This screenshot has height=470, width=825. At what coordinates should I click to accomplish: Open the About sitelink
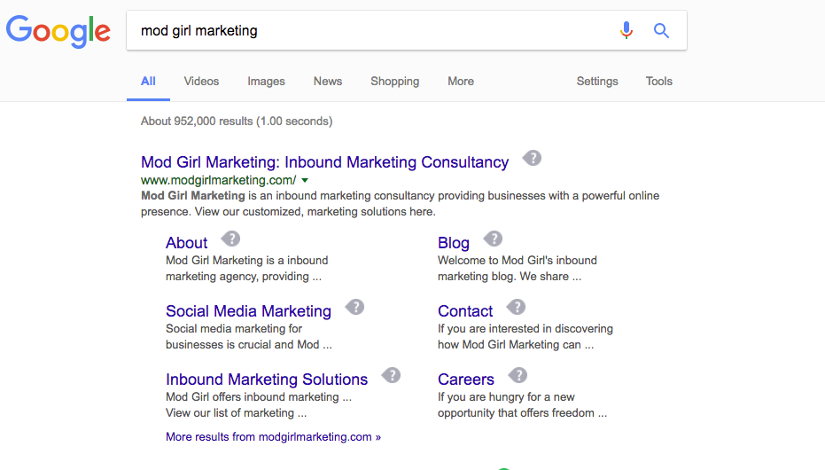[x=186, y=243]
